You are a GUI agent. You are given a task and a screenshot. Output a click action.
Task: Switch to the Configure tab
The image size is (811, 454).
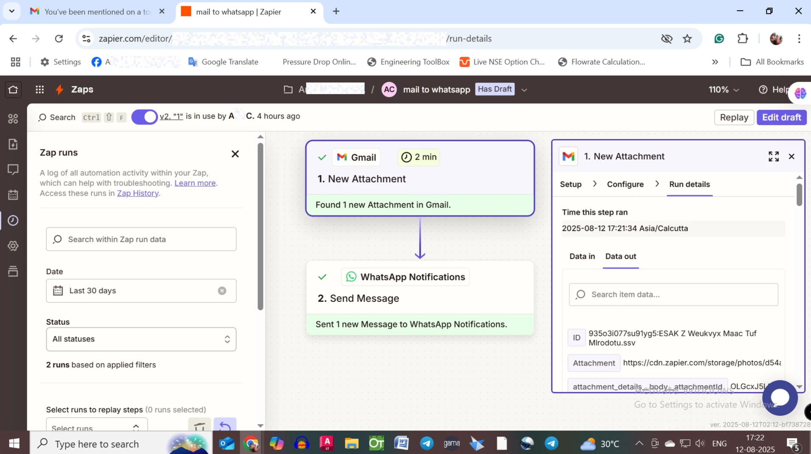[625, 184]
